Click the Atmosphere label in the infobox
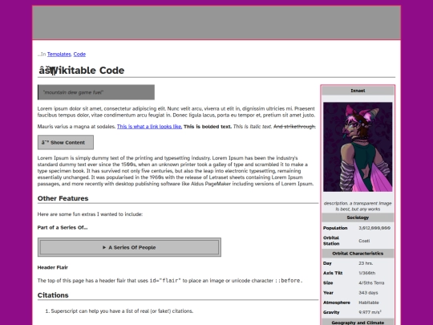This screenshot has height=325, width=433. [x=337, y=303]
